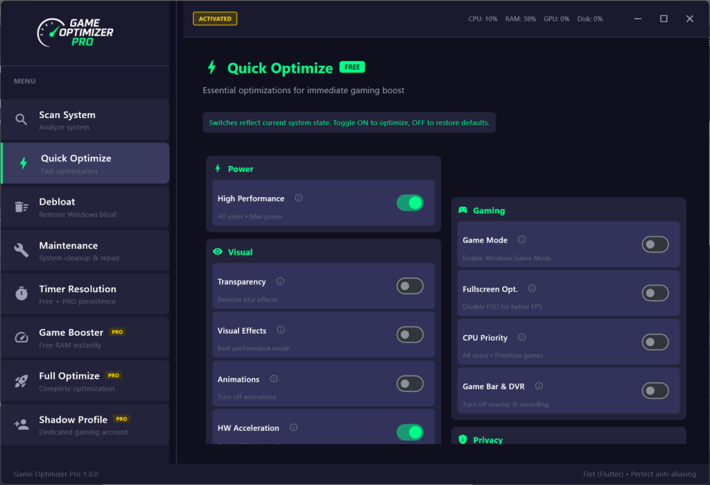Toggle on Fullscreen Opt. switch
The image size is (710, 485).
point(655,293)
